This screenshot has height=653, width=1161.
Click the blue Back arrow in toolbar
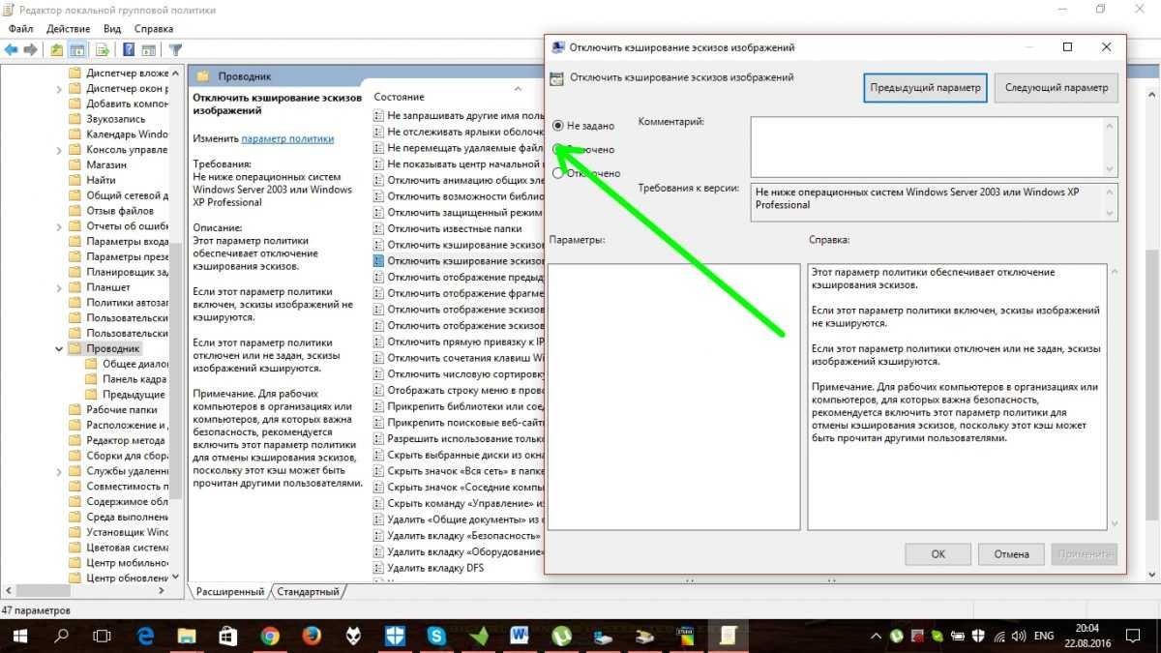pos(12,49)
